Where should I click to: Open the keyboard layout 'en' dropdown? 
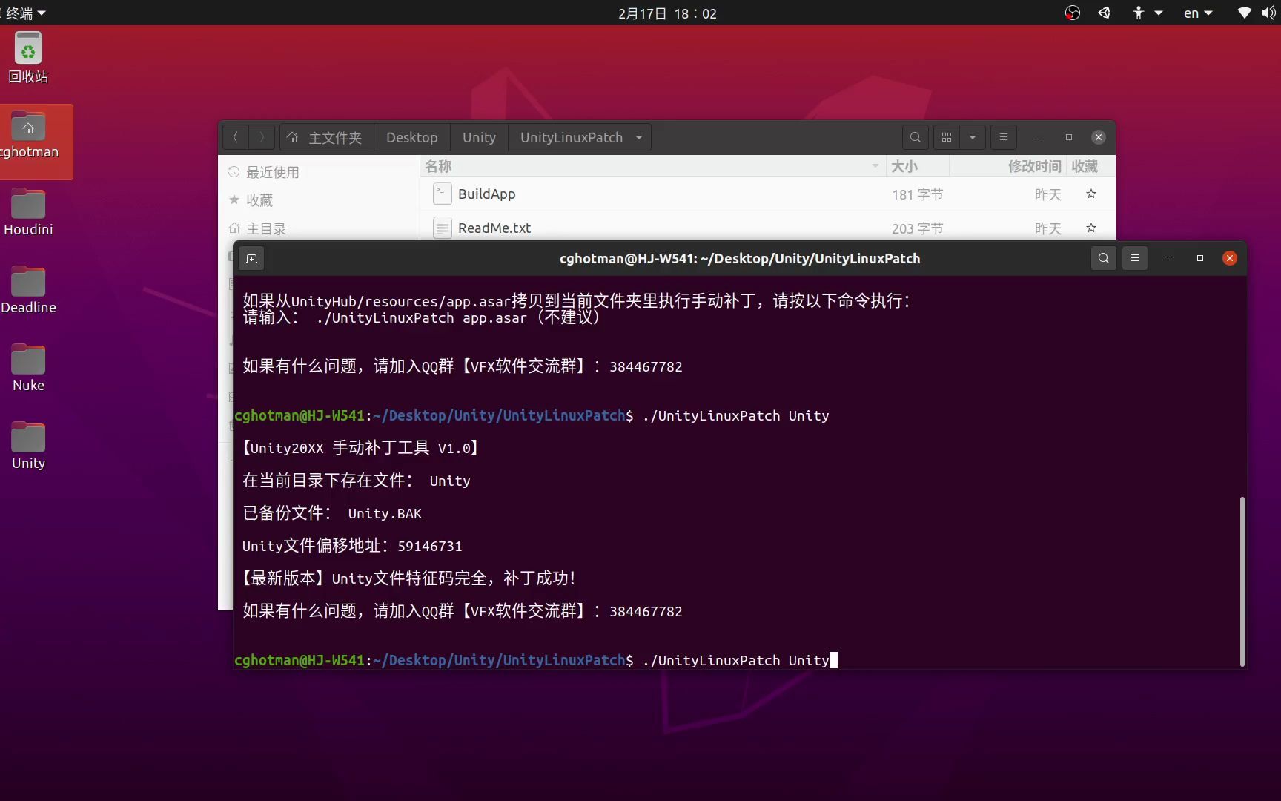(1196, 13)
